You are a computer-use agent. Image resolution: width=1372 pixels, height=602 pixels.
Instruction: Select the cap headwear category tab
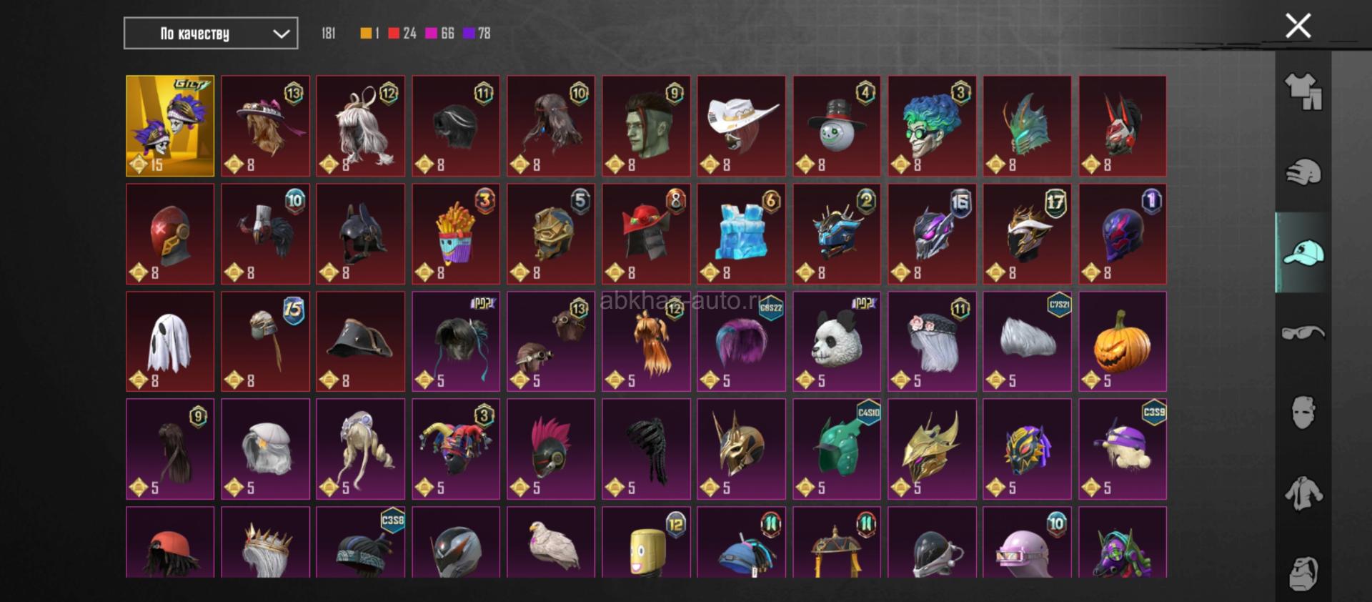[x=1303, y=252]
